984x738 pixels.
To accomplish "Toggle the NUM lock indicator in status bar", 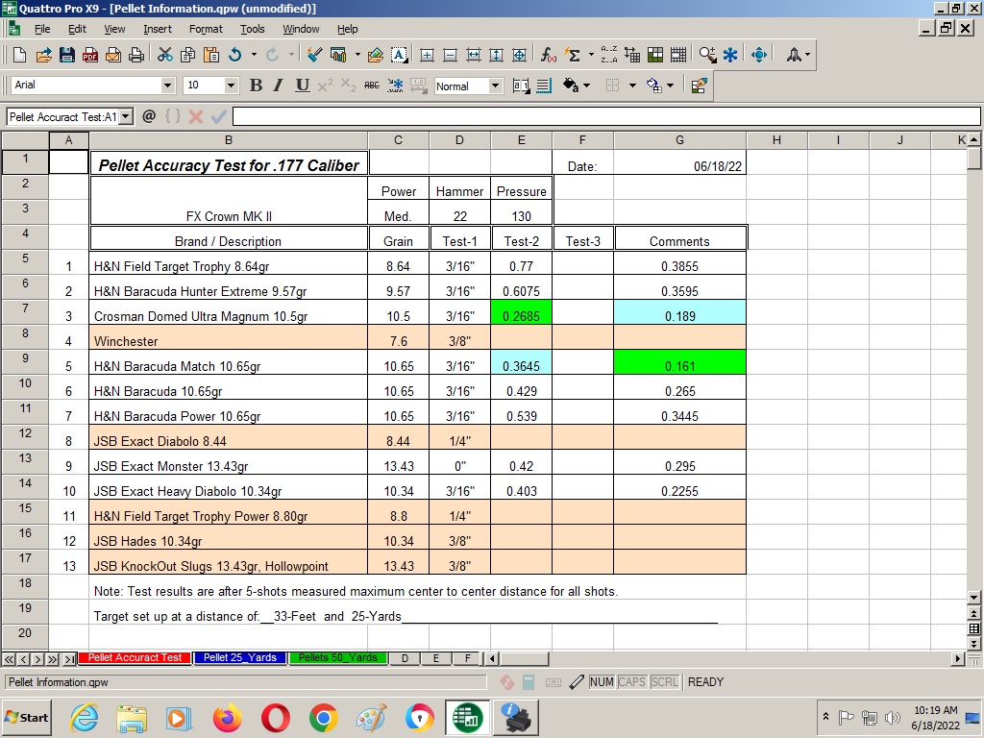I will click(602, 682).
